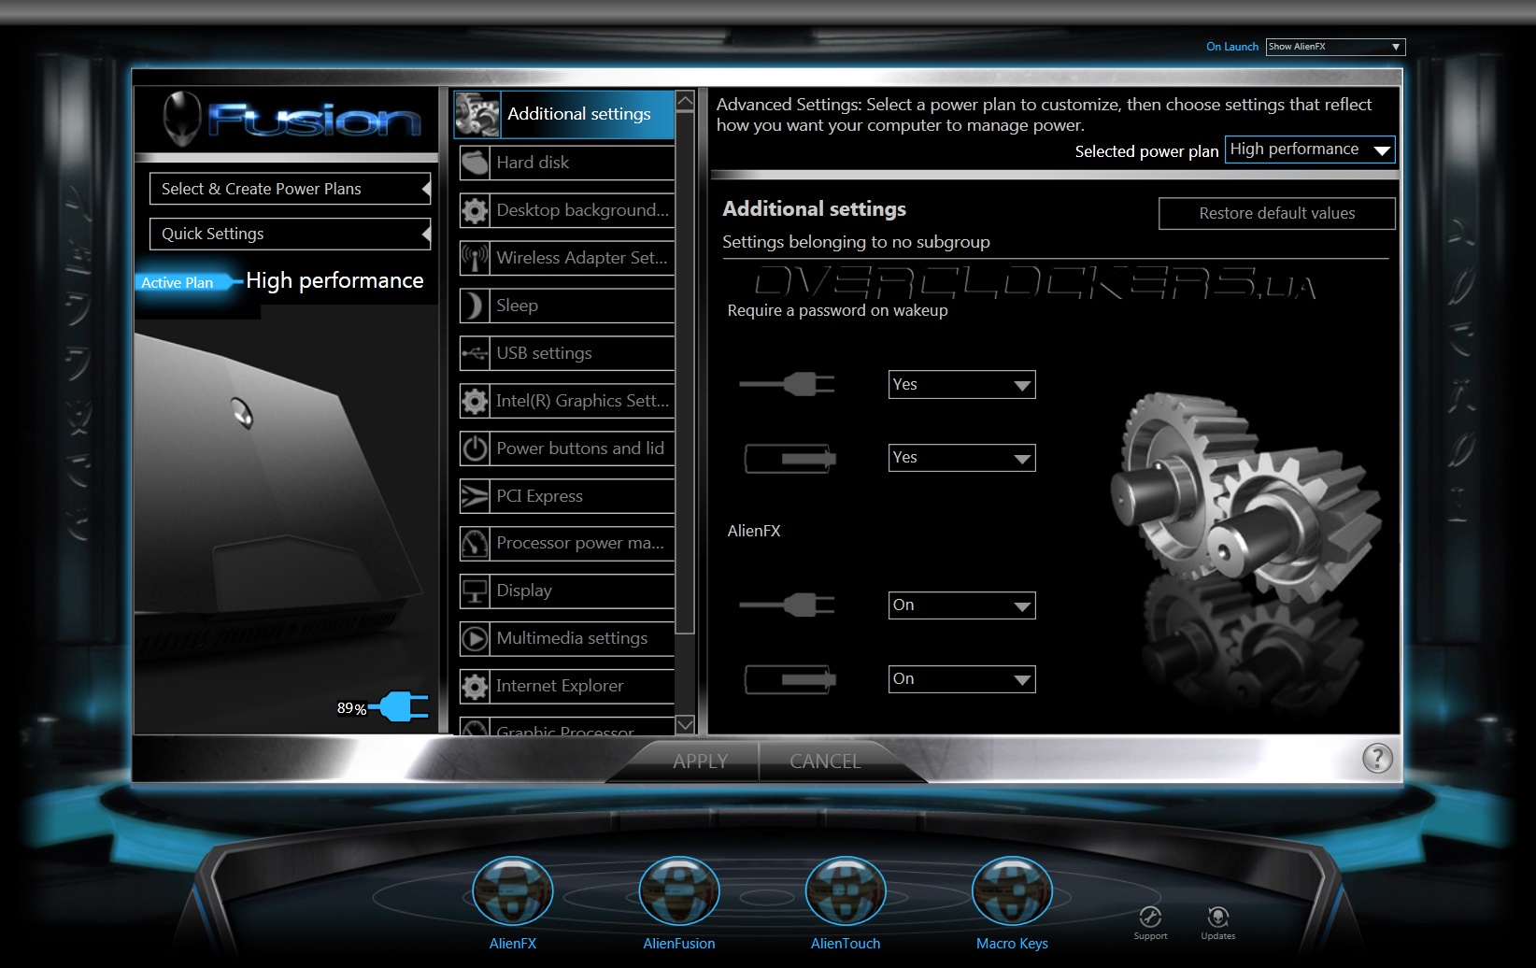Select the Sleep category
The width and height of the screenshot is (1536, 968).
click(567, 306)
